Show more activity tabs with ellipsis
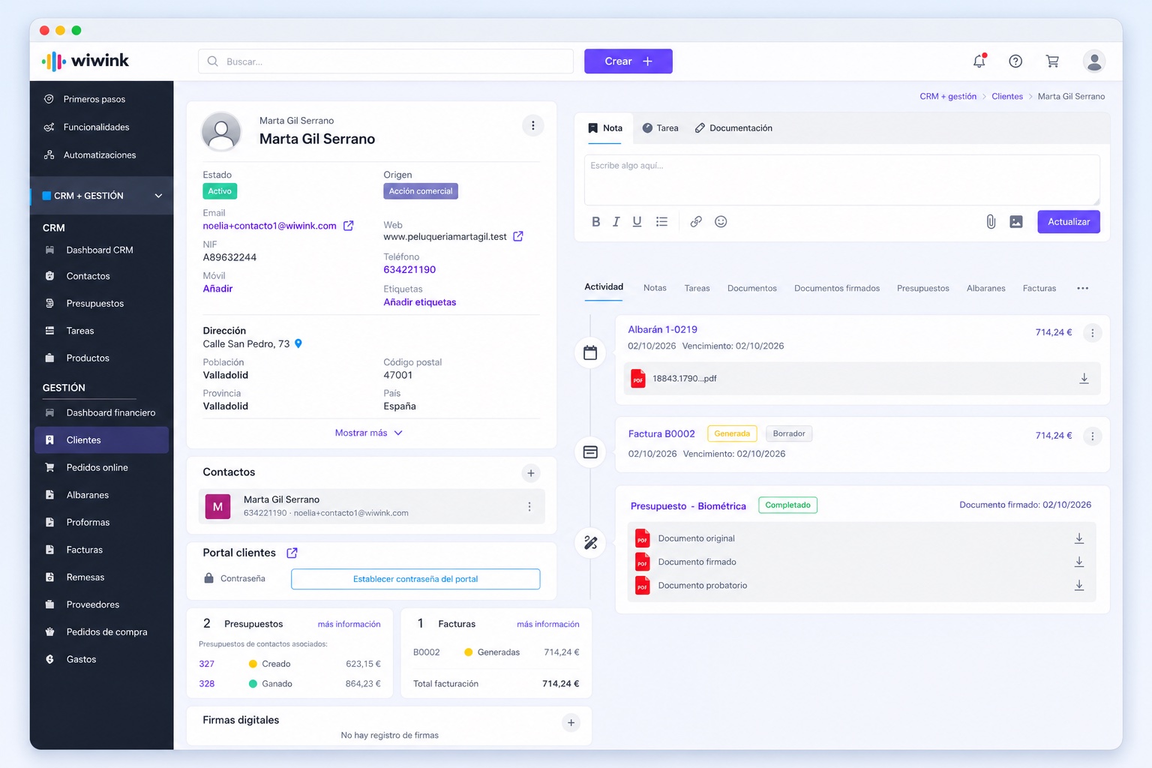Image resolution: width=1152 pixels, height=768 pixels. [x=1083, y=288]
